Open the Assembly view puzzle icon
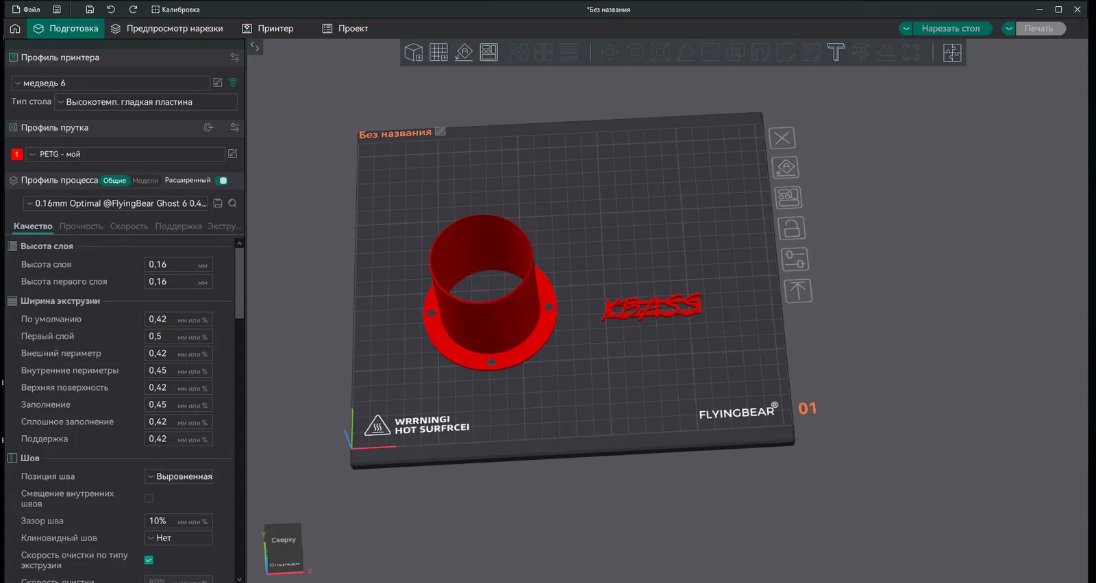 [952, 53]
